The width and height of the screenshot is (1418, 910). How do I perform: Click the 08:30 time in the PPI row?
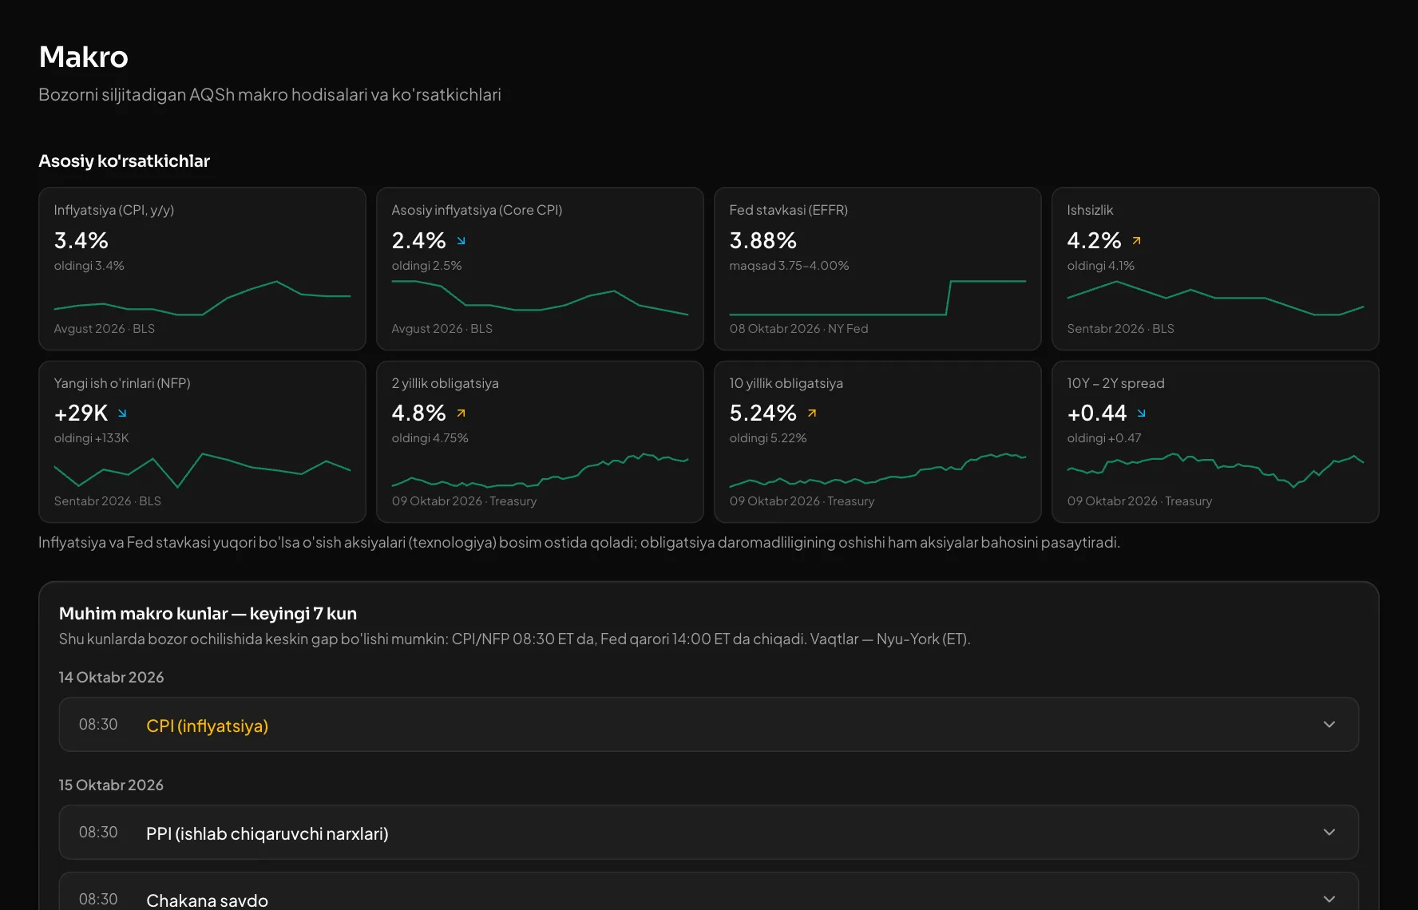point(97,833)
